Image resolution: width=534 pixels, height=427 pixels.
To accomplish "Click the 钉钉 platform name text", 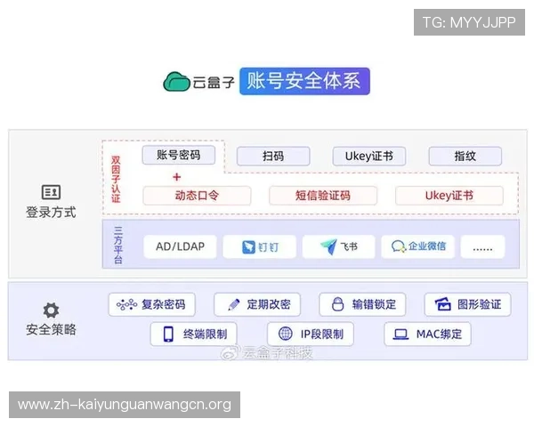I will [269, 247].
